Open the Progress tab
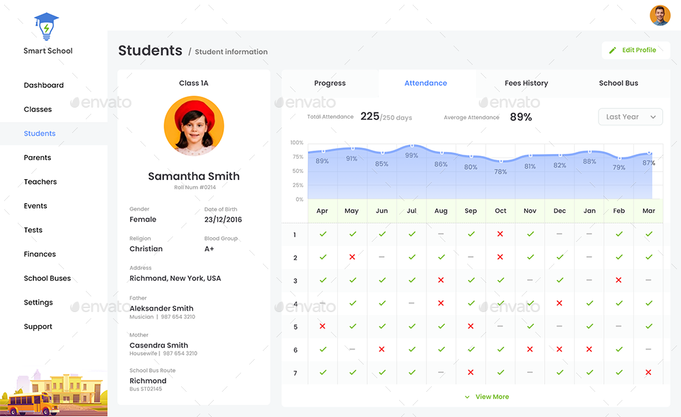 coord(330,82)
